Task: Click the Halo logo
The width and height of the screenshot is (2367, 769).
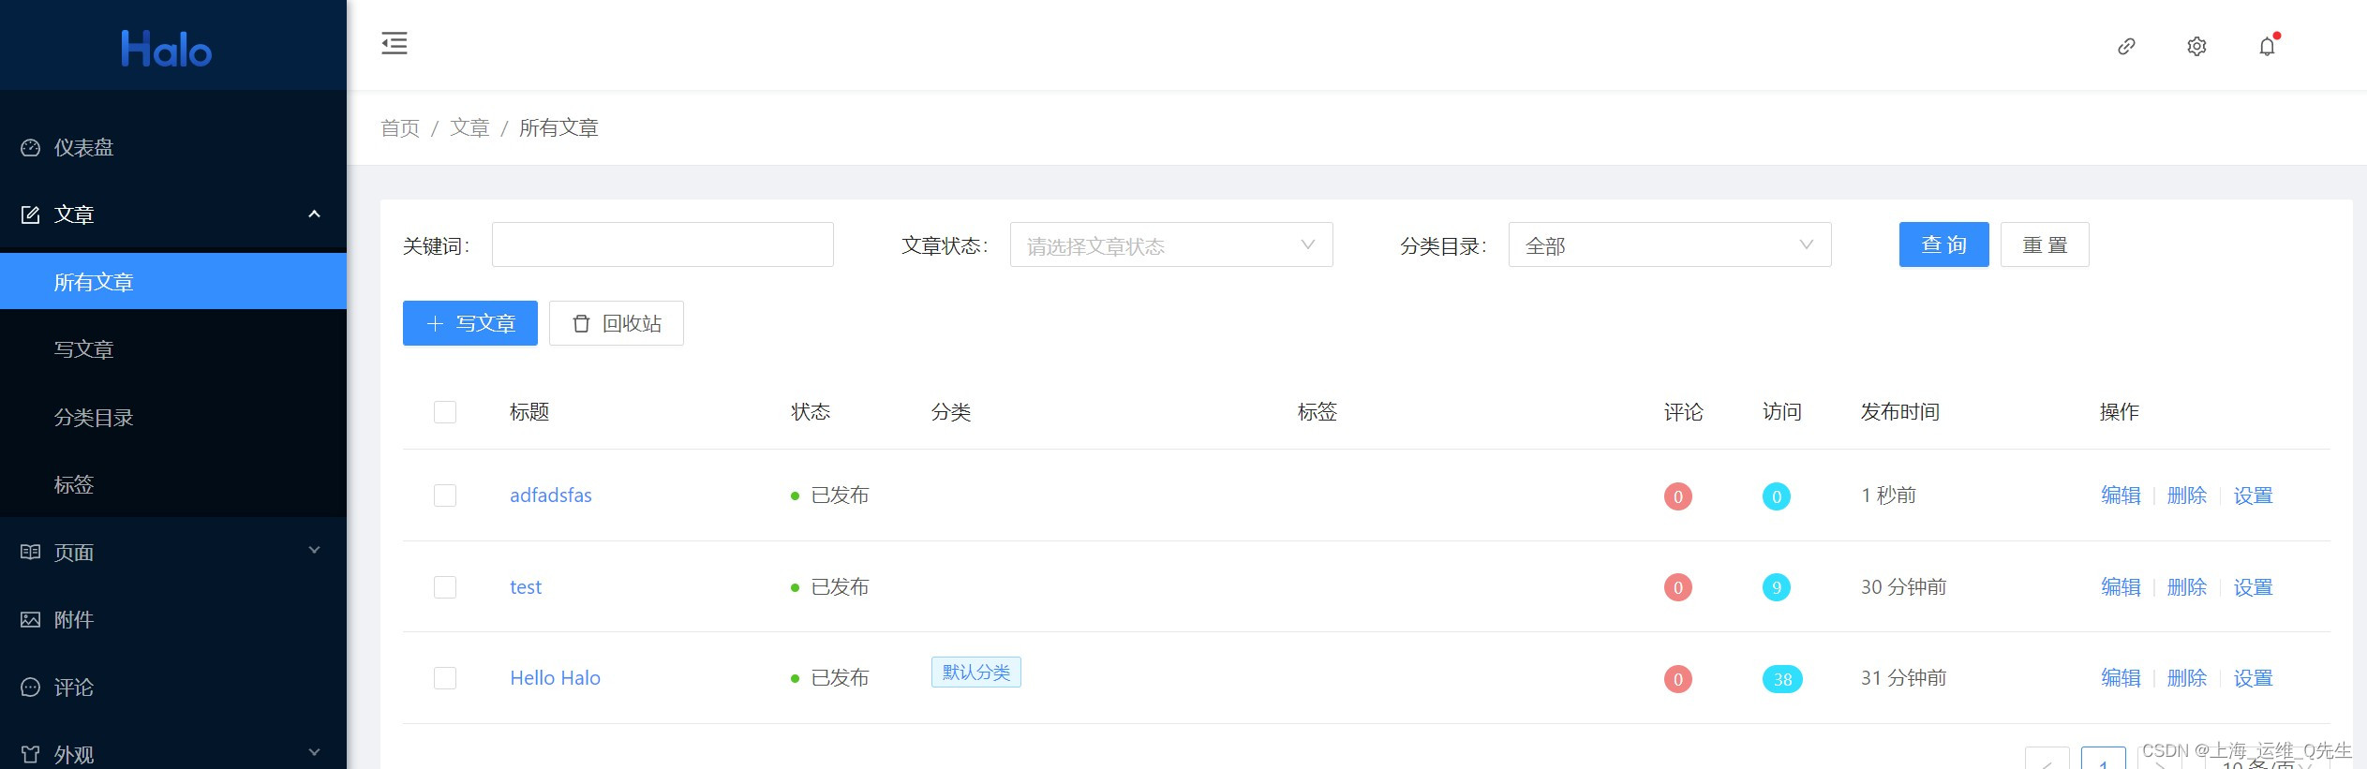Action: coord(167,49)
